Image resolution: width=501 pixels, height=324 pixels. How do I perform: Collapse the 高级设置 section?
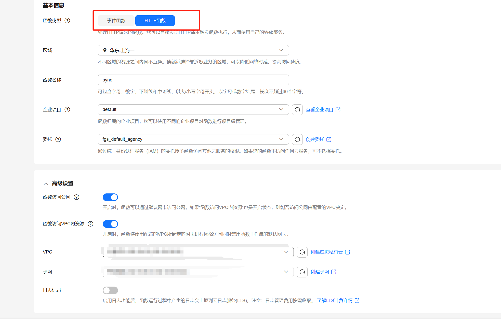click(x=46, y=184)
